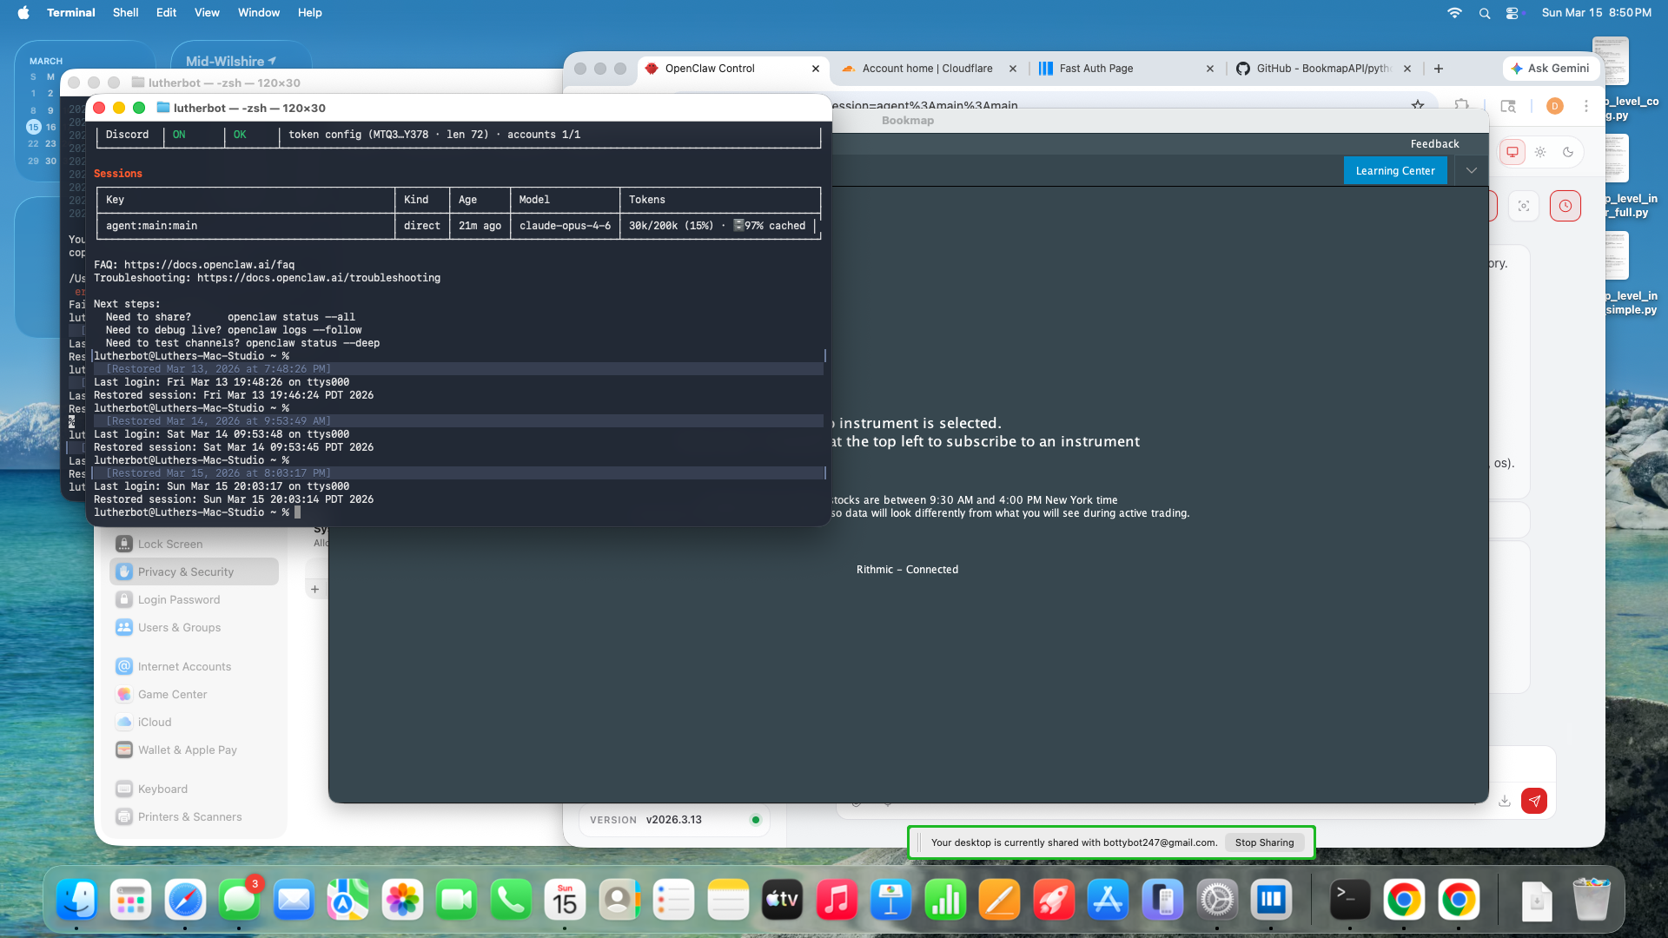Click the focus frame icon in OpenClaw

(x=1524, y=206)
